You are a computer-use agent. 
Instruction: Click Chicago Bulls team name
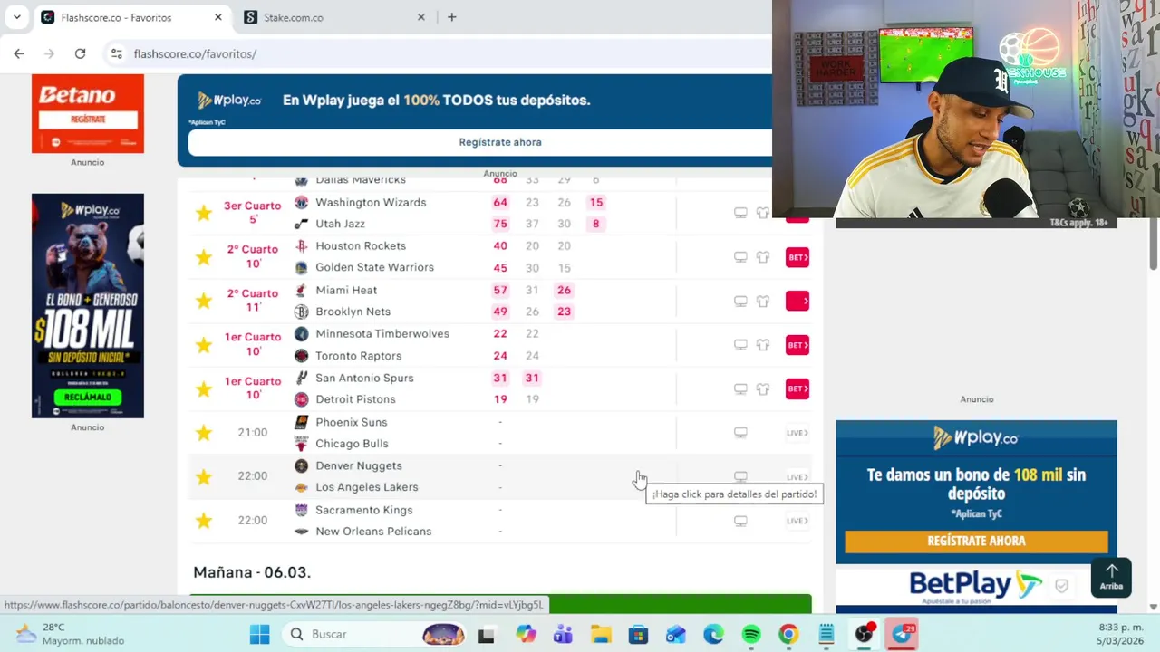pyautogui.click(x=352, y=444)
